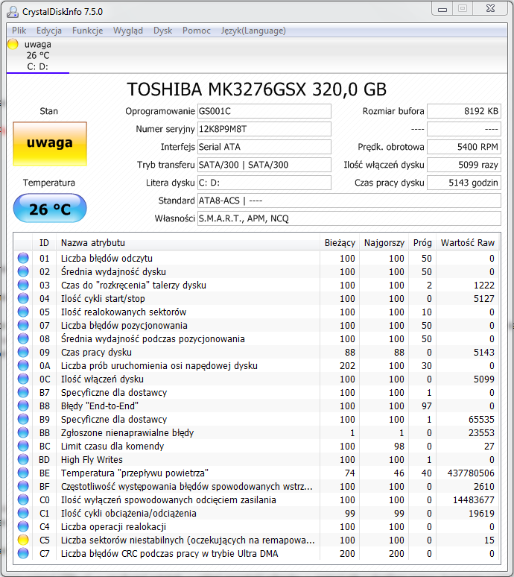Image resolution: width=514 pixels, height=577 pixels.
Task: Click the Litera dysku field
Action: [x=264, y=183]
